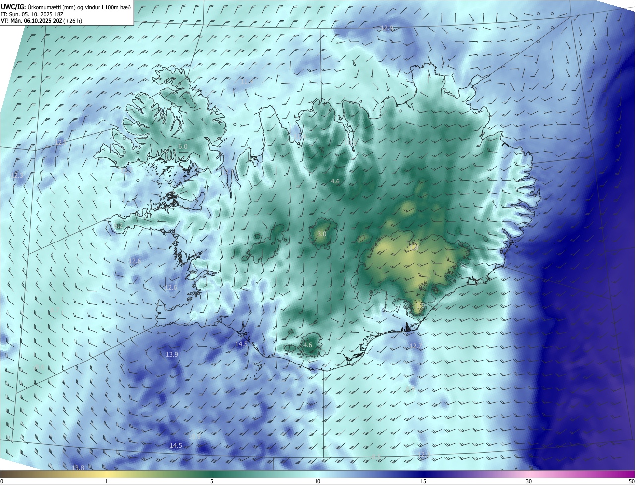Click the 14.5 label beside the south coast

[241, 344]
